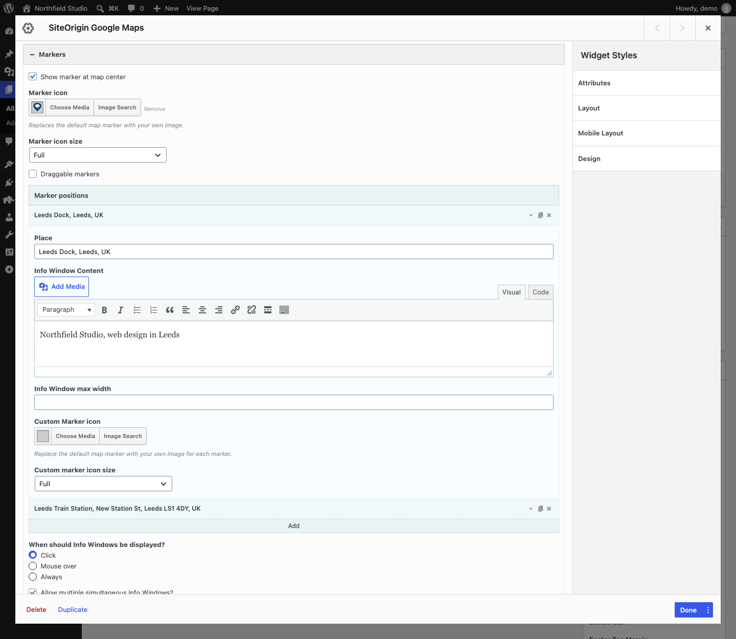Viewport: 736px width, 639px height.
Task: Expand the Layout widget styles section
Action: 647,108
